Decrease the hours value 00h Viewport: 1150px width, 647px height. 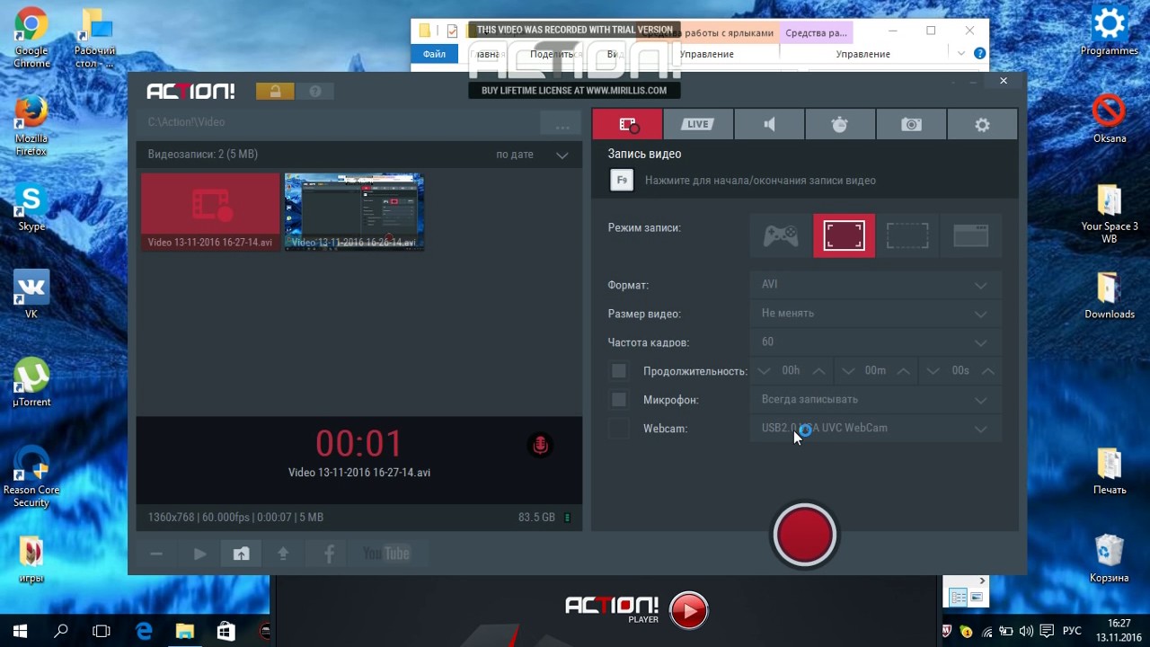coord(764,371)
